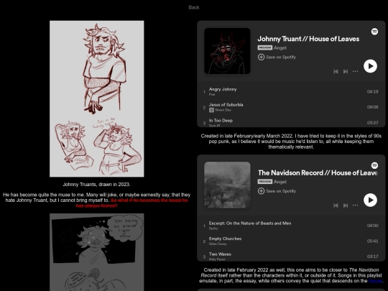Play The Navidson Record playlist
This screenshot has width=388, height=291.
pyautogui.click(x=370, y=200)
